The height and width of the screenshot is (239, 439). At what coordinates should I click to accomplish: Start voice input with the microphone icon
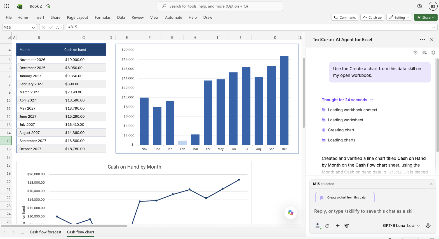click(428, 226)
